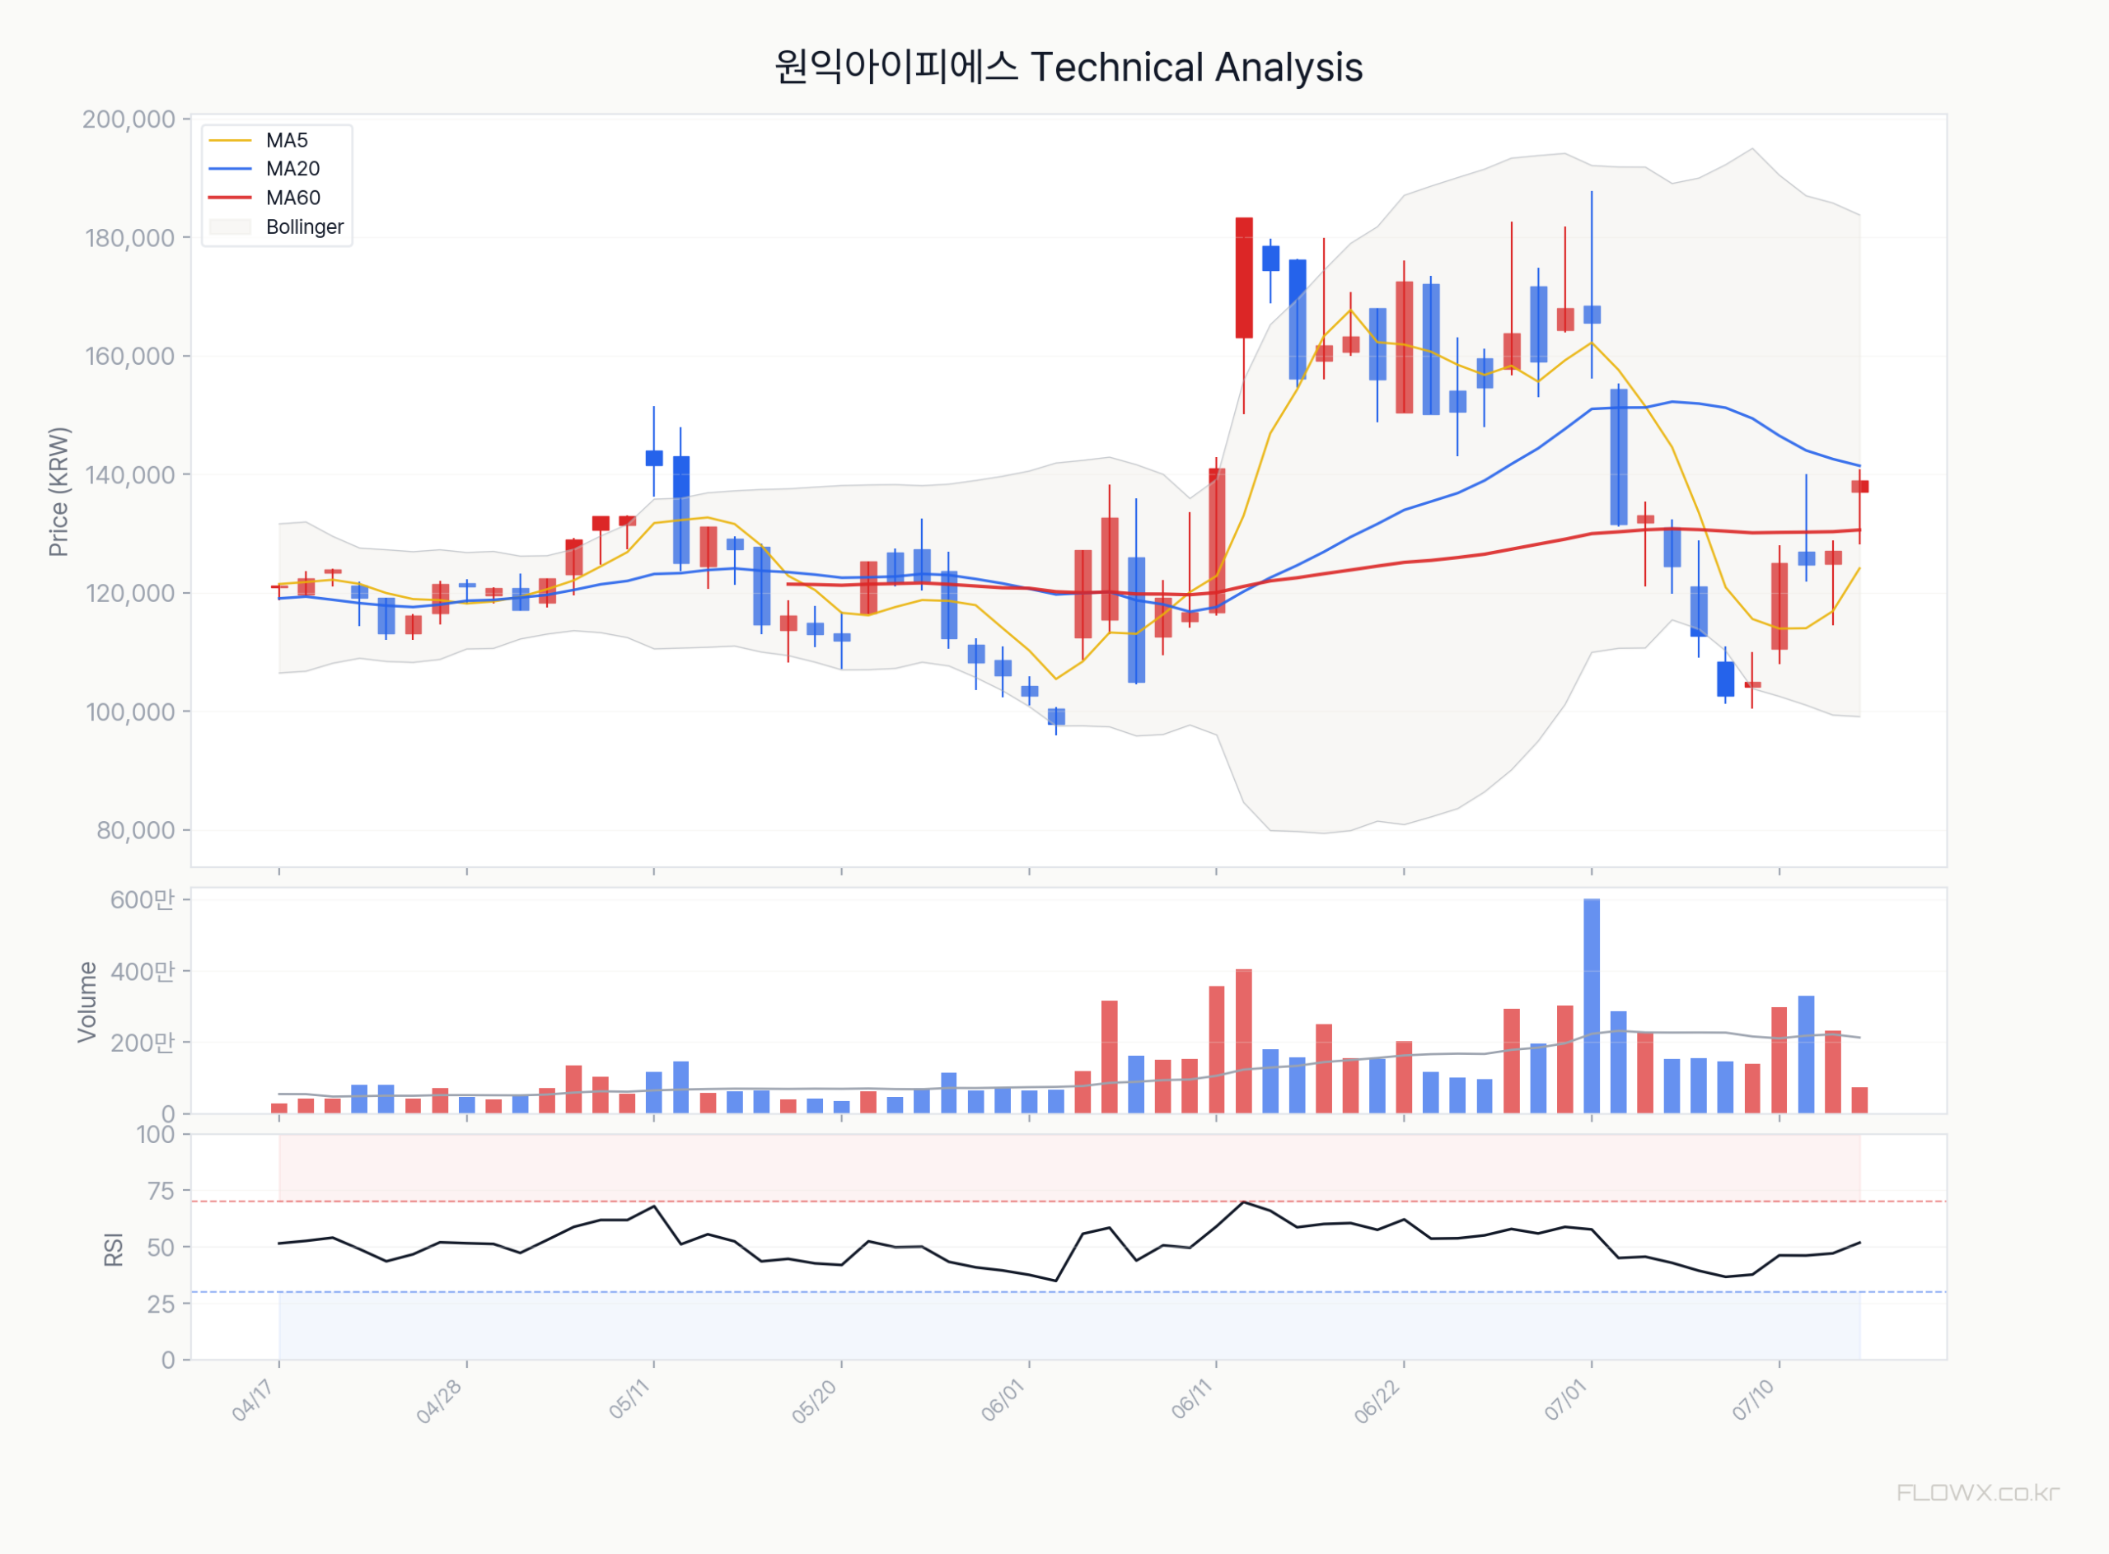Select the "MA5" legend label

287,140
